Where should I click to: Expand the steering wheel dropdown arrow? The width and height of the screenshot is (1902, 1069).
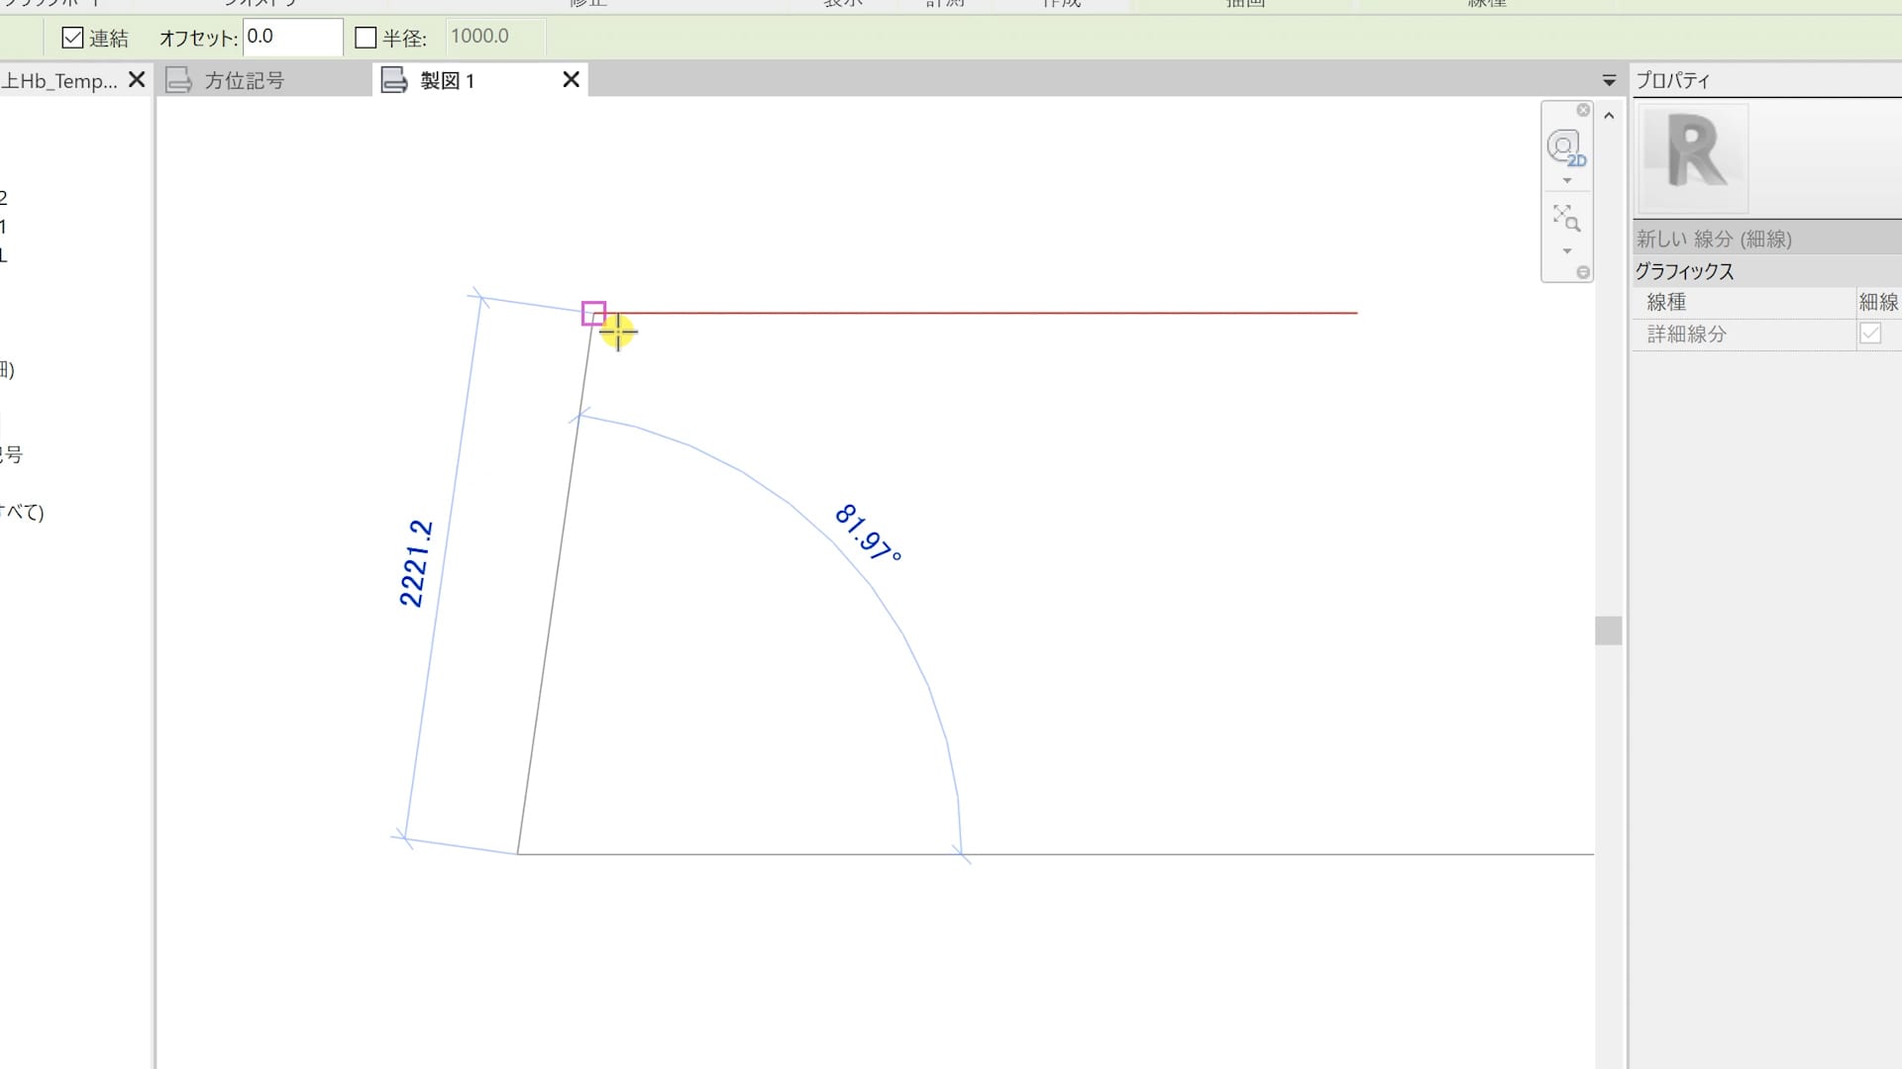coord(1567,181)
